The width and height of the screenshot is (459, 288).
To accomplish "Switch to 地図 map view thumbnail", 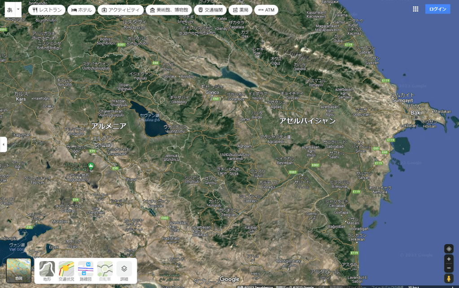I will click(x=19, y=271).
